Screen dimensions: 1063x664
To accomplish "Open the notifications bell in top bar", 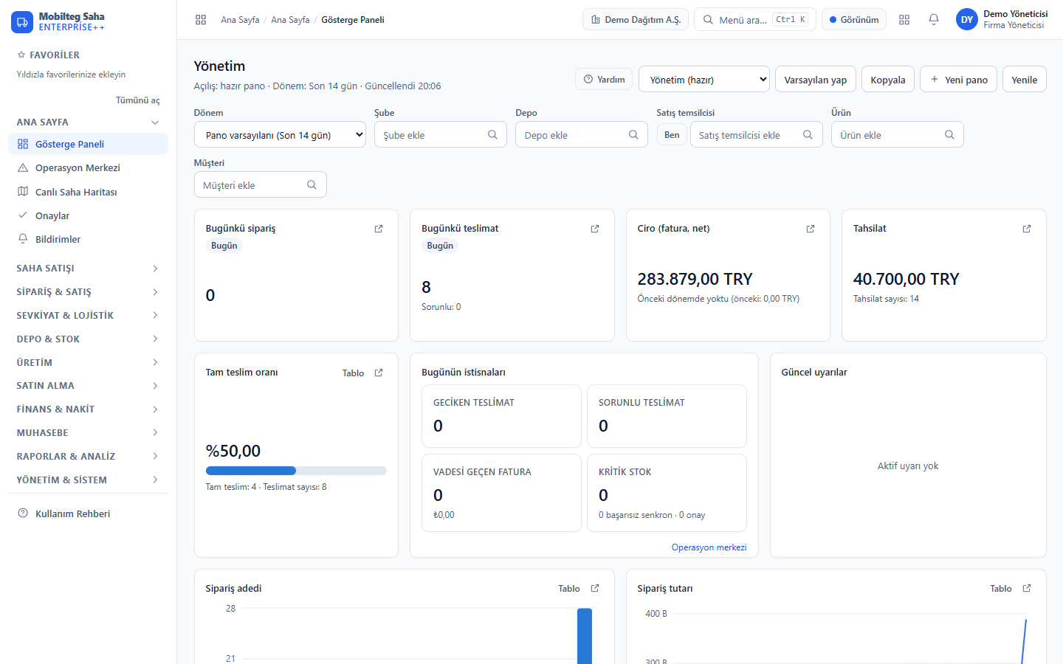I will (x=934, y=20).
